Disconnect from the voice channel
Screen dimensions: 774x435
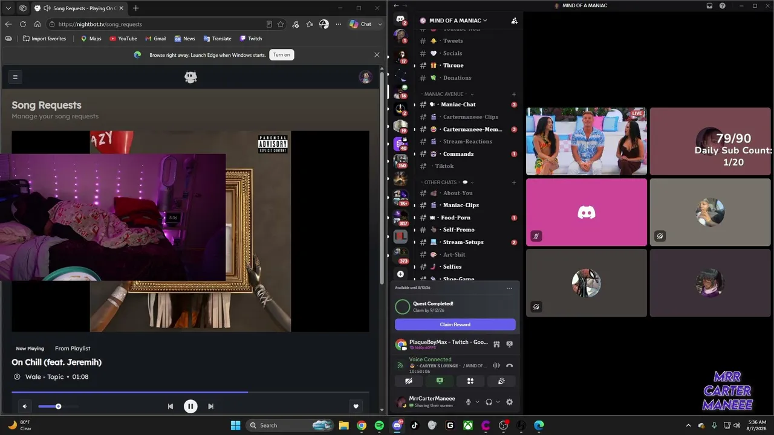point(509,366)
